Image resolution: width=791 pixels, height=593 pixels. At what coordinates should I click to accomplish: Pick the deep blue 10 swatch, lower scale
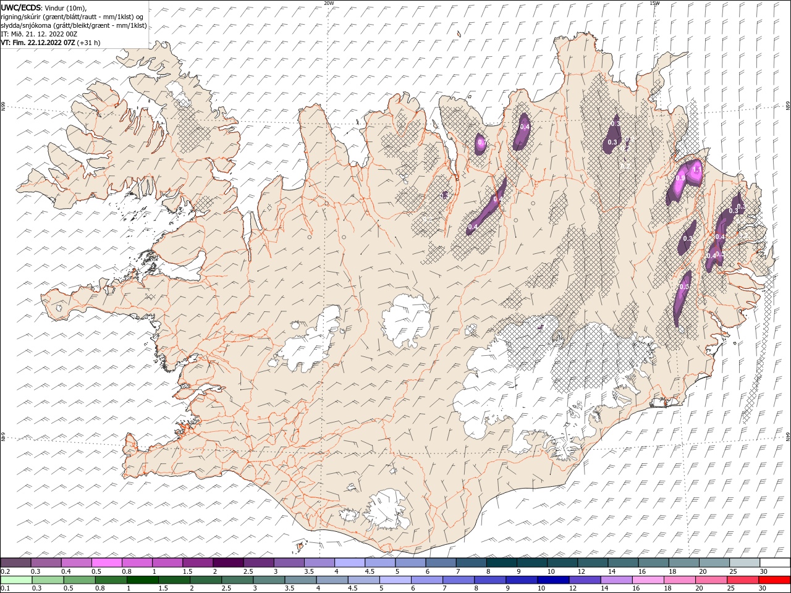tap(552, 580)
